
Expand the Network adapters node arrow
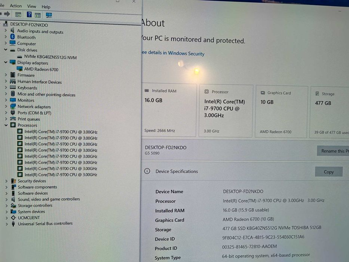[6, 106]
